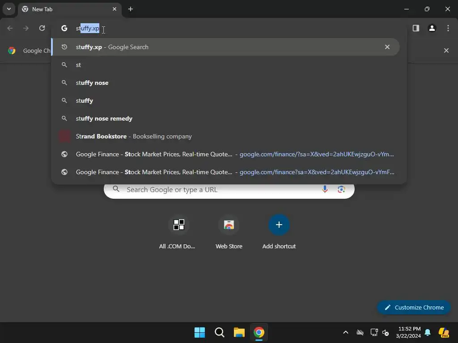458x343 pixels.
Task: Click the Google G icon in omnibox
Action: pos(64,28)
